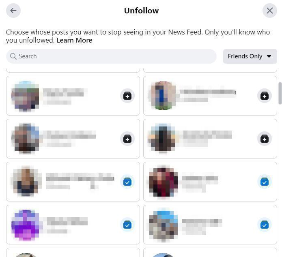282x257 pixels.
Task: Unfollow friend in second row left card
Action: pyautogui.click(x=127, y=139)
